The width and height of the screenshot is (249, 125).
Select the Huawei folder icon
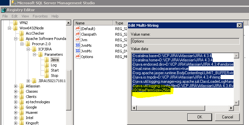21,112
